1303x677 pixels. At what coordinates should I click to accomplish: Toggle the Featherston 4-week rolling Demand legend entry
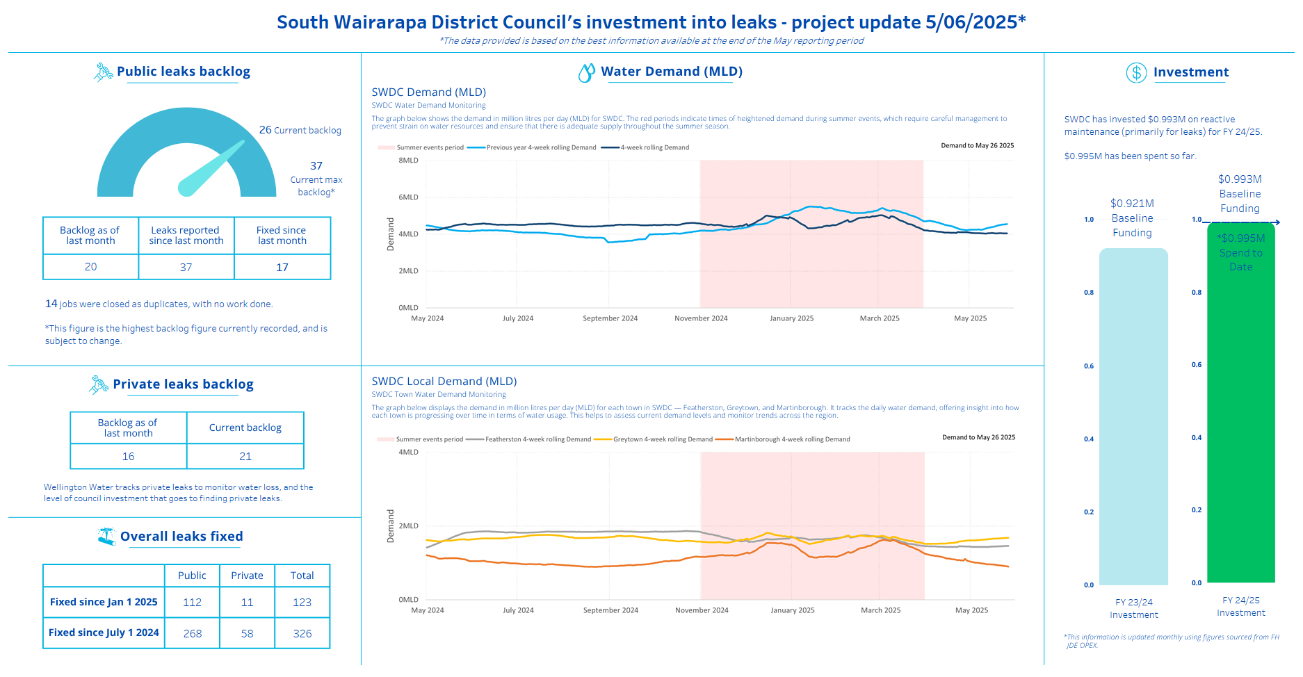tap(537, 439)
